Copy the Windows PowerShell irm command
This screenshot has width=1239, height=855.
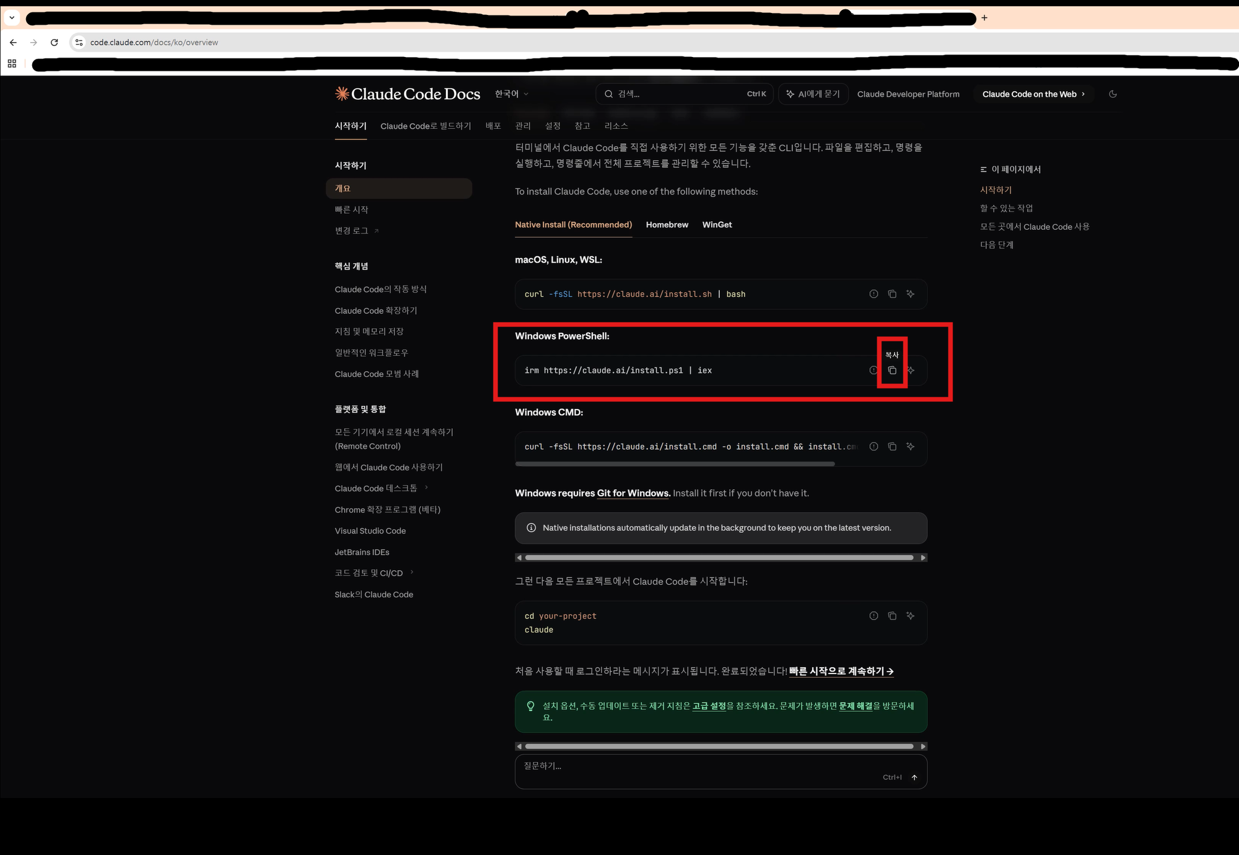(892, 370)
